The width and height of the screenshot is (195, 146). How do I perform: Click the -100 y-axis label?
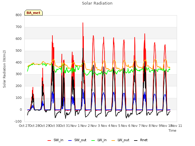18,121
